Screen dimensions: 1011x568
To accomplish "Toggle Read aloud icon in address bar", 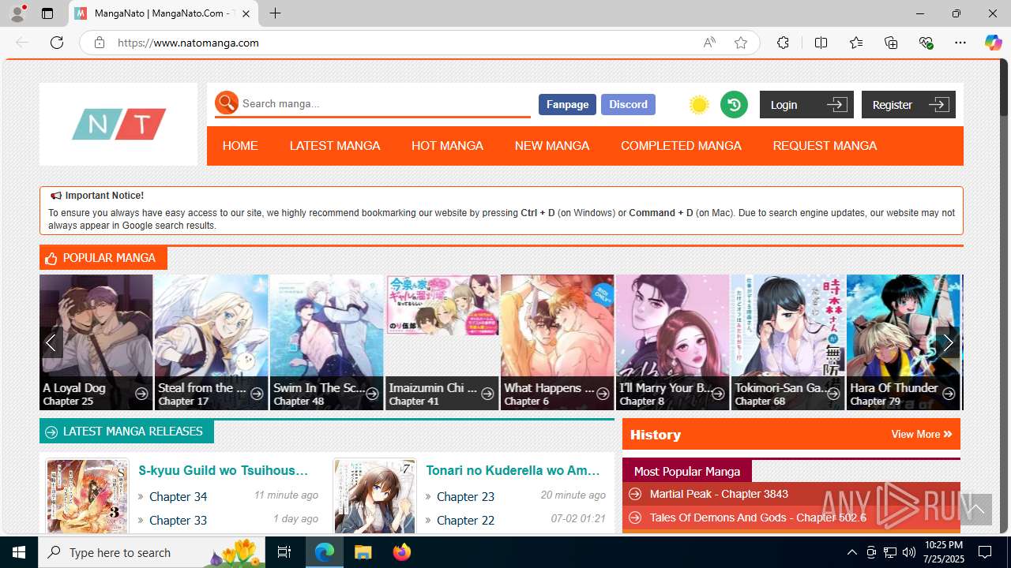I will point(709,43).
